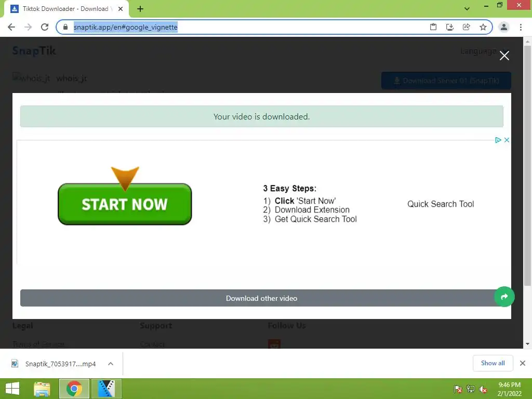The width and height of the screenshot is (532, 399).
Task: Open the tab search chevron
Action: click(467, 9)
